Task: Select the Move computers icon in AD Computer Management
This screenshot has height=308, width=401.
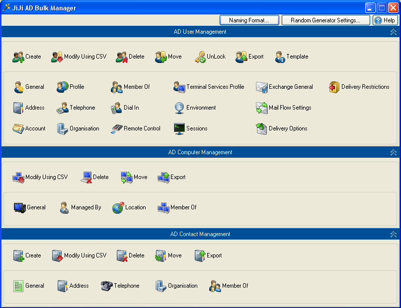Action: pyautogui.click(x=127, y=178)
